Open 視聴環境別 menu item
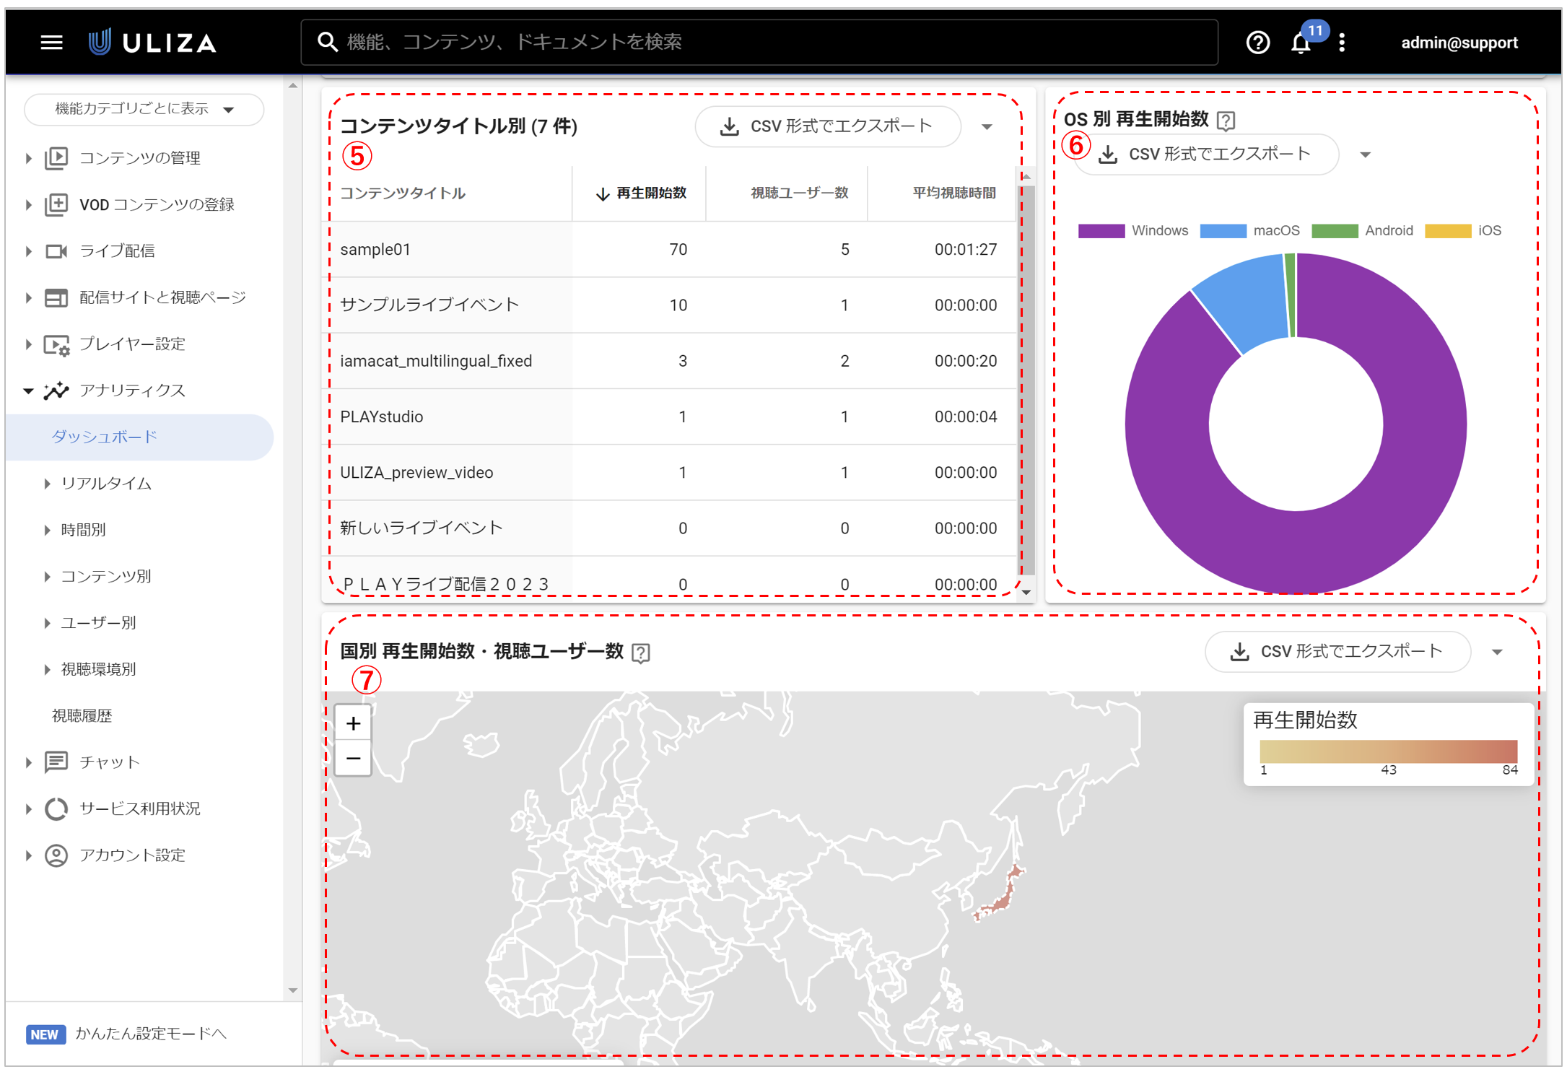 click(99, 669)
